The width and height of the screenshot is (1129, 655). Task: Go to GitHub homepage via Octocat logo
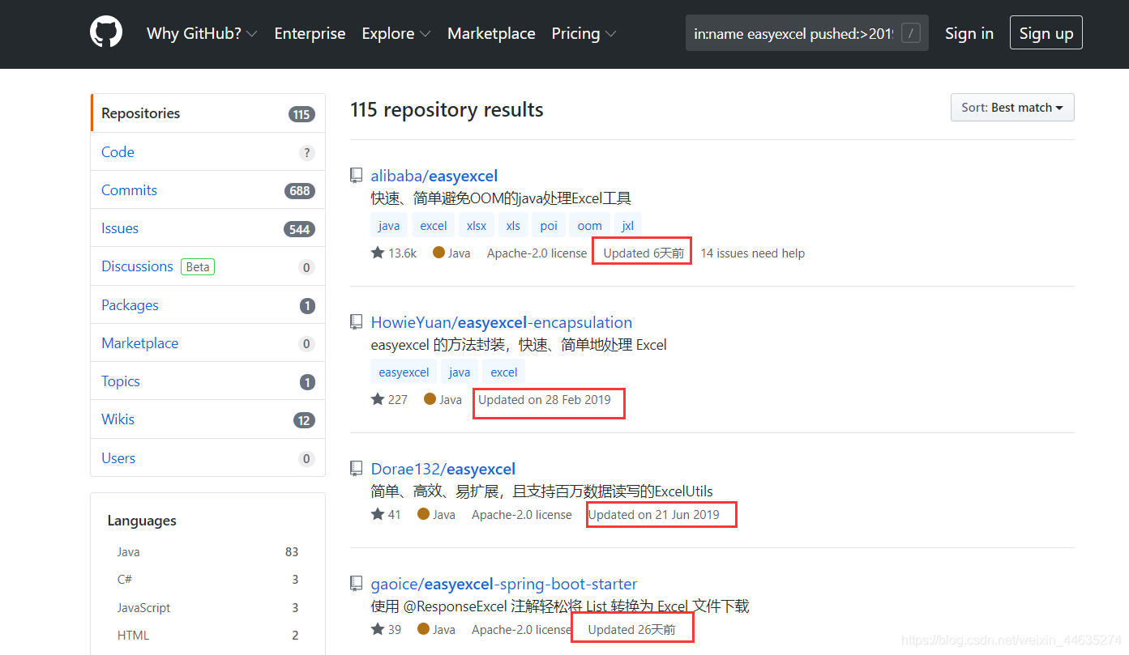(106, 32)
